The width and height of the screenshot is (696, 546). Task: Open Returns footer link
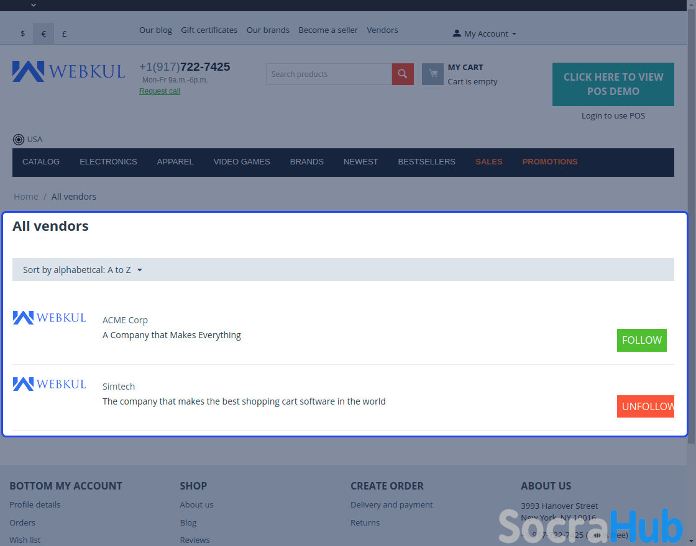(x=365, y=523)
